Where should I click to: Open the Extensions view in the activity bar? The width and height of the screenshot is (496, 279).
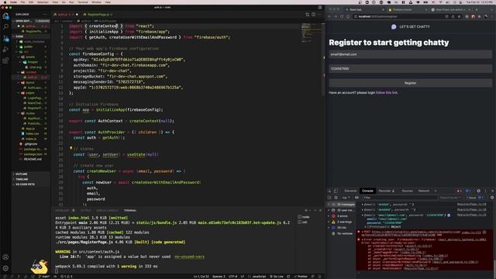click(x=5, y=60)
